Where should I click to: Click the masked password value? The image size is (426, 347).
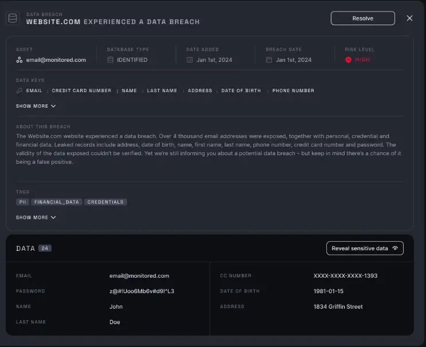tap(142, 291)
